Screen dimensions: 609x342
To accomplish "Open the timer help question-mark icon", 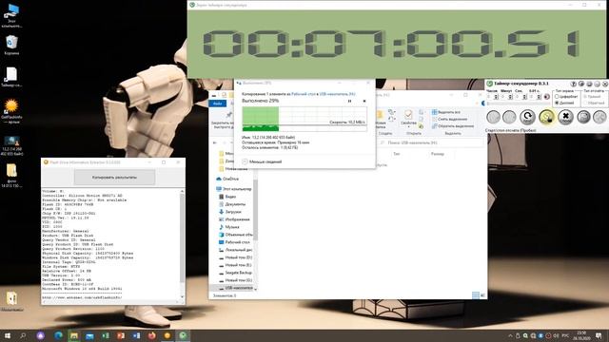I will point(573,84).
